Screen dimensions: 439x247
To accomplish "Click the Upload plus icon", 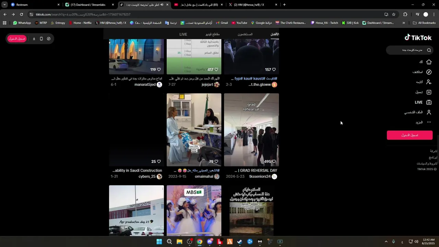I will pyautogui.click(x=429, y=92).
